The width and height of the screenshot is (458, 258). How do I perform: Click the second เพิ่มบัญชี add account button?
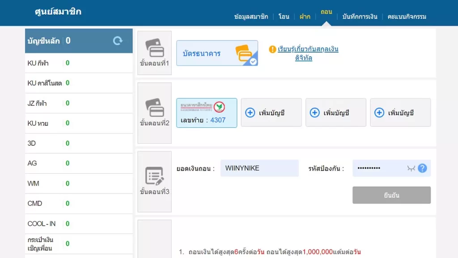[335, 113]
